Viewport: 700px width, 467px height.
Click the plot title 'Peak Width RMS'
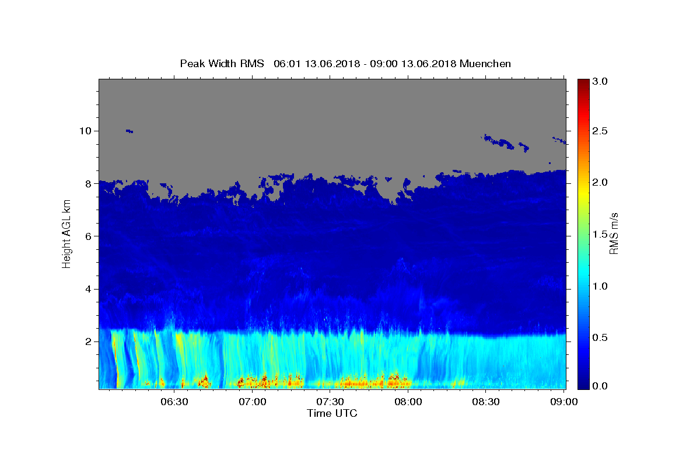[x=222, y=64]
